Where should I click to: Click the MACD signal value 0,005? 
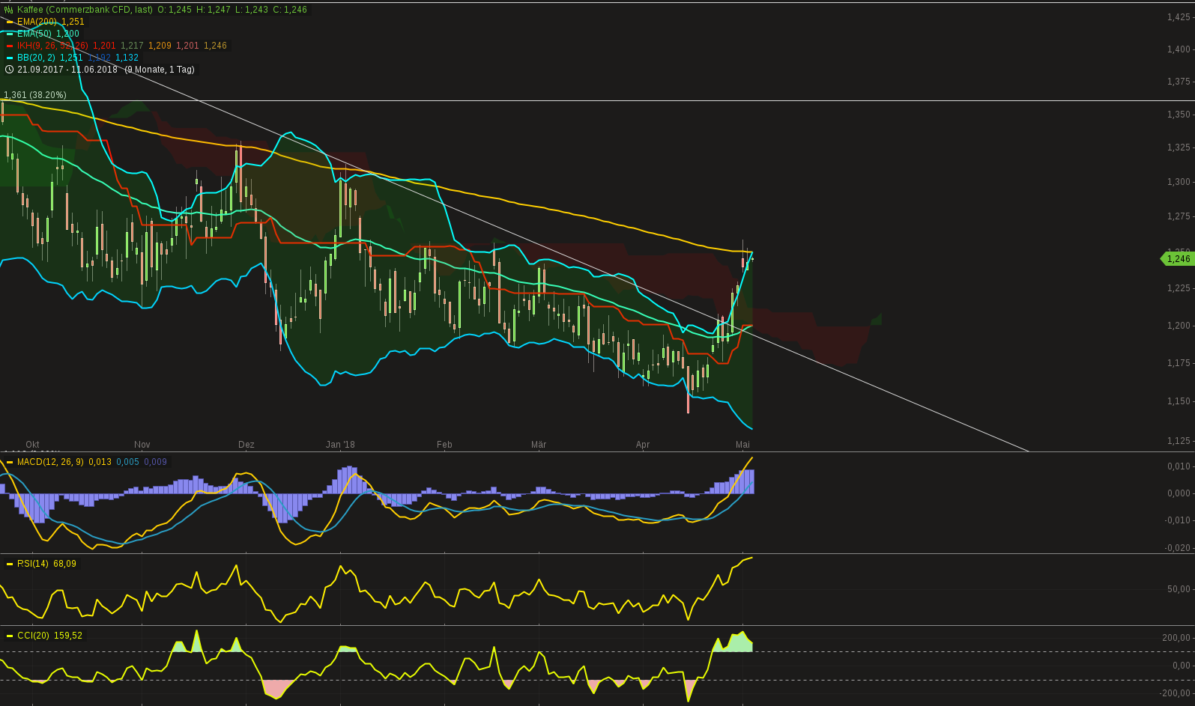point(127,462)
